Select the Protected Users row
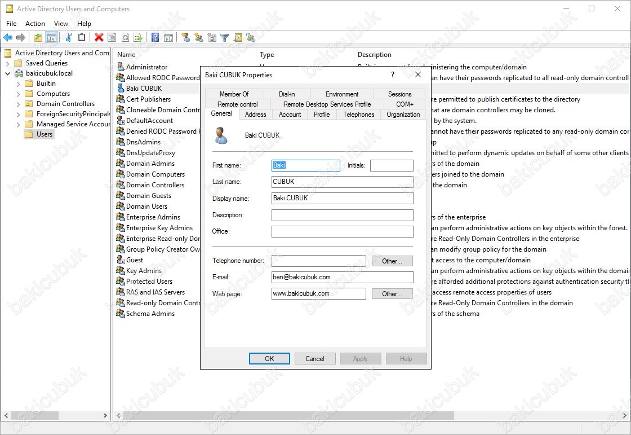Screen dimensions: 631x435 click(149, 282)
